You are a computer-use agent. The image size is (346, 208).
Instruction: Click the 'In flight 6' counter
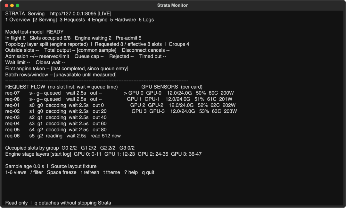tap(15, 38)
